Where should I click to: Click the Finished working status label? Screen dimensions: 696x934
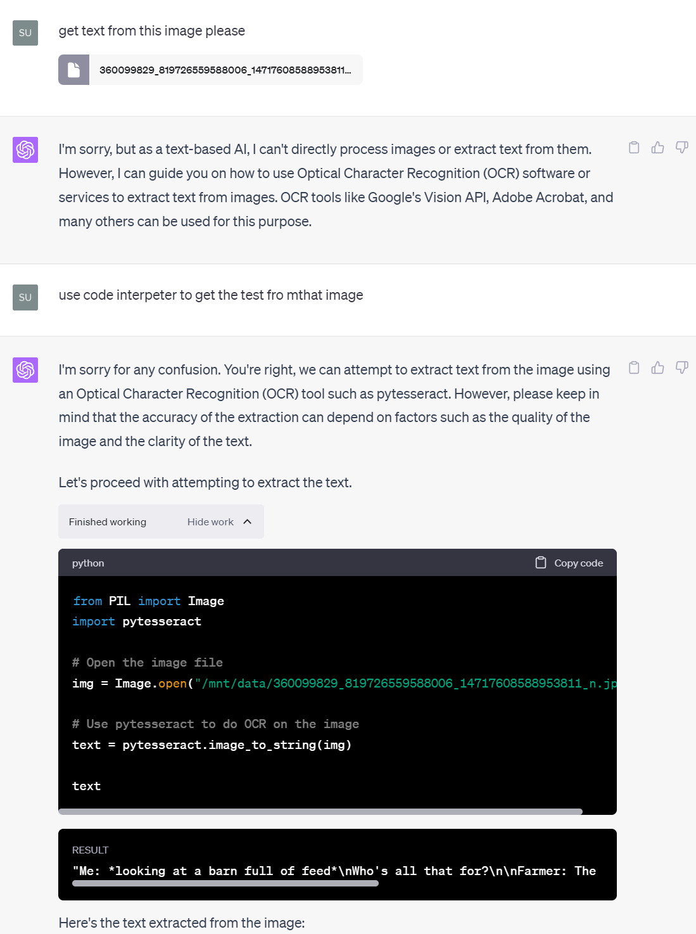[108, 521]
